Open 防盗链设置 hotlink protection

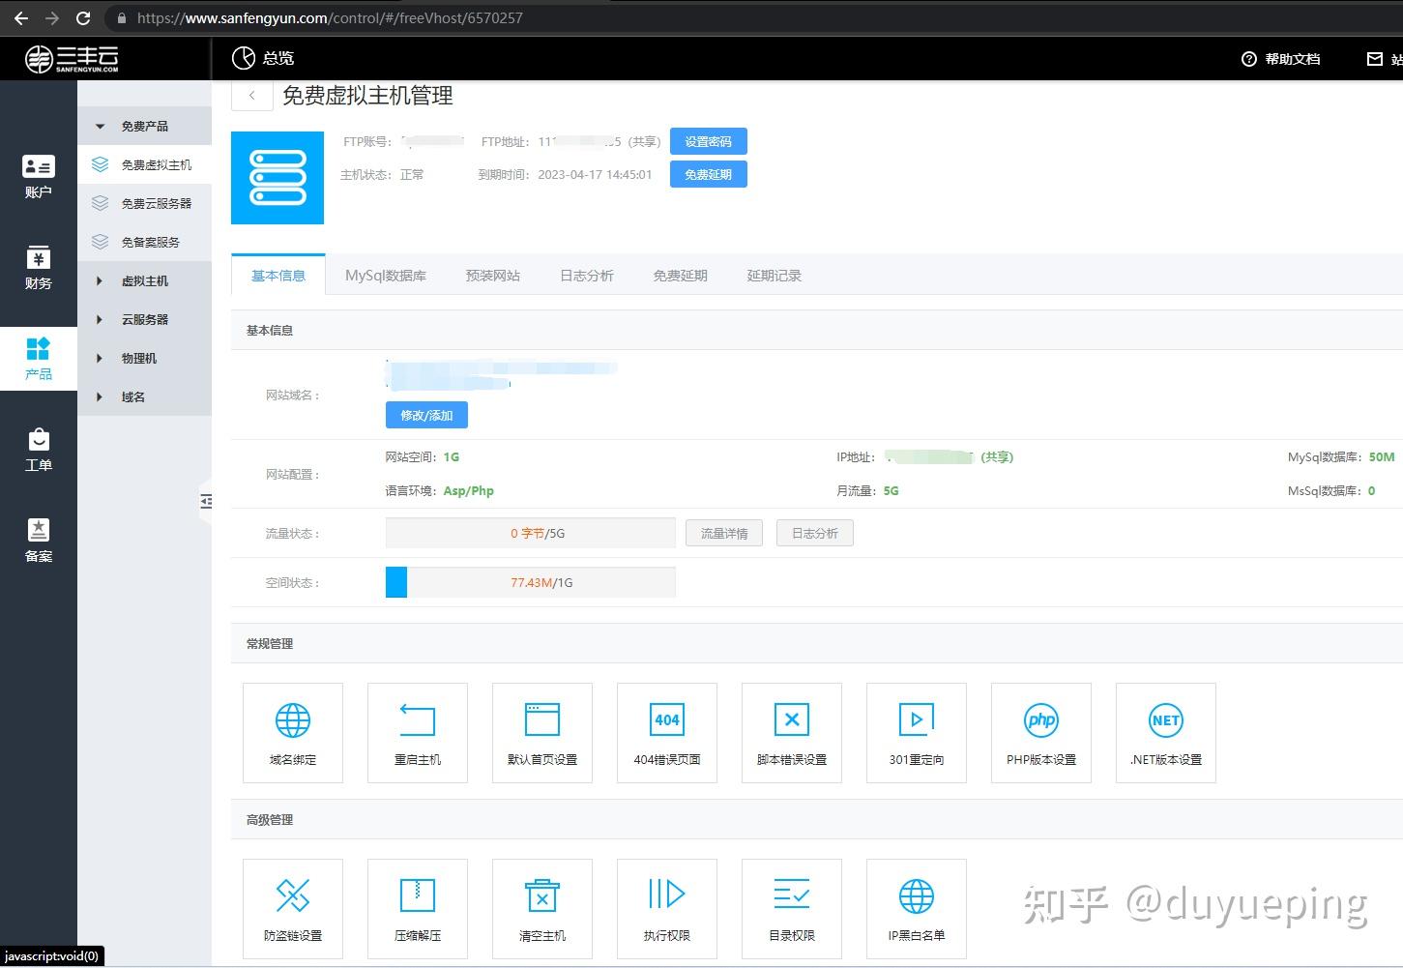(293, 909)
